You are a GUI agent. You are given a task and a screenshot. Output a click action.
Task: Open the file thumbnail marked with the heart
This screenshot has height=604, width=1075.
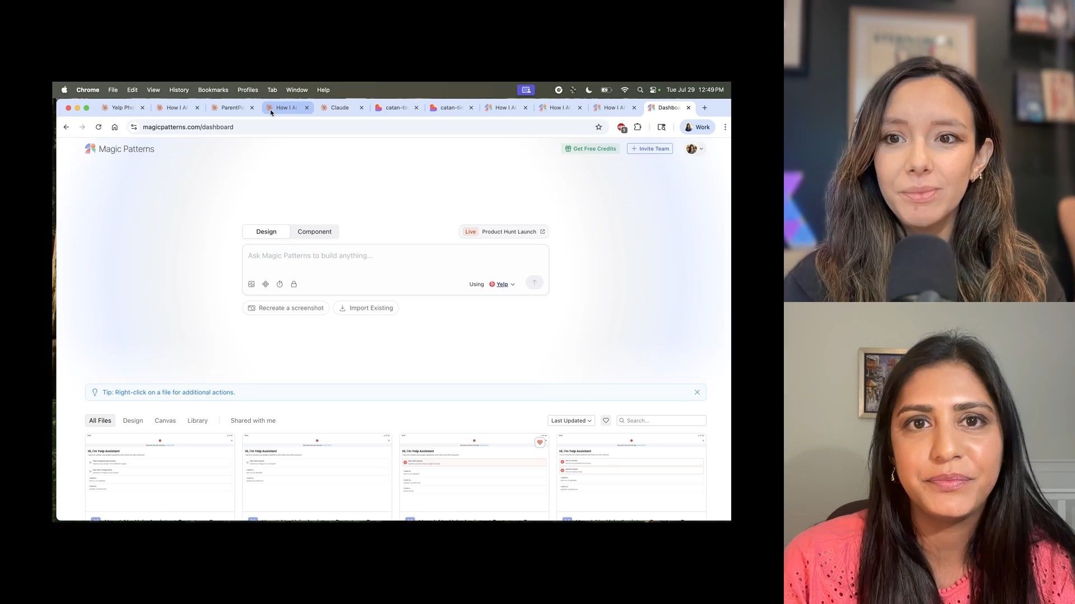pyautogui.click(x=474, y=473)
